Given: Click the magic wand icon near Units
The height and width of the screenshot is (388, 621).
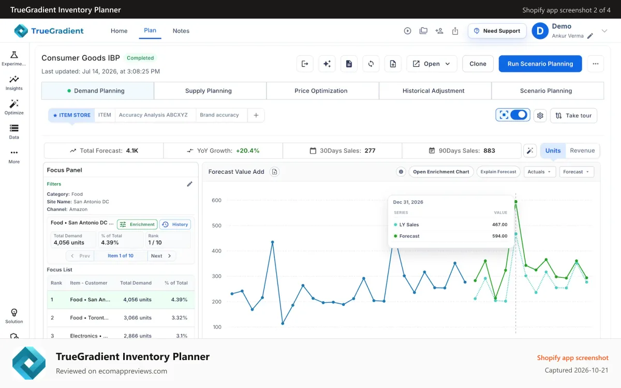Looking at the screenshot, I should pyautogui.click(x=530, y=151).
